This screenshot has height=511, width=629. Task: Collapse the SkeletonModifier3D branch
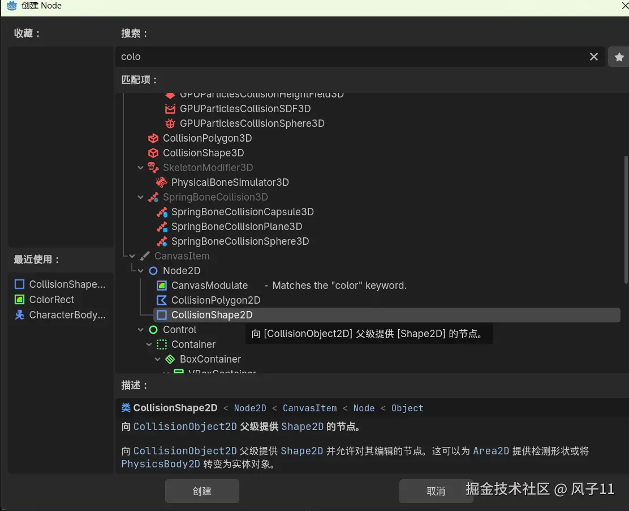(140, 168)
